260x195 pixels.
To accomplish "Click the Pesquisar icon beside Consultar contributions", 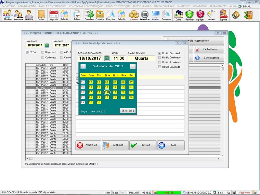I will click(111, 15).
